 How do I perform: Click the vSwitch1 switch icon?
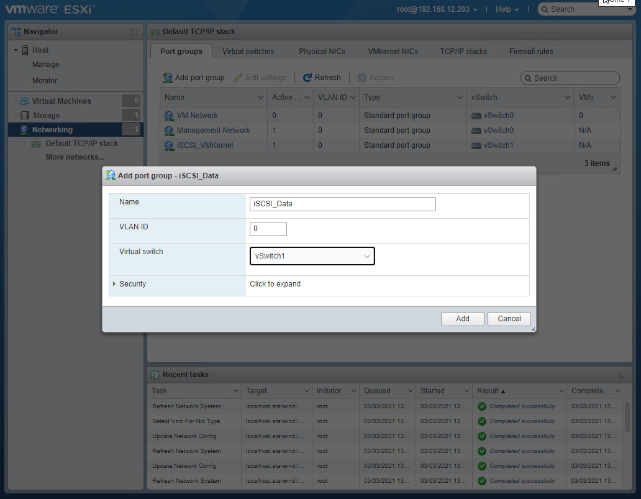pos(476,145)
